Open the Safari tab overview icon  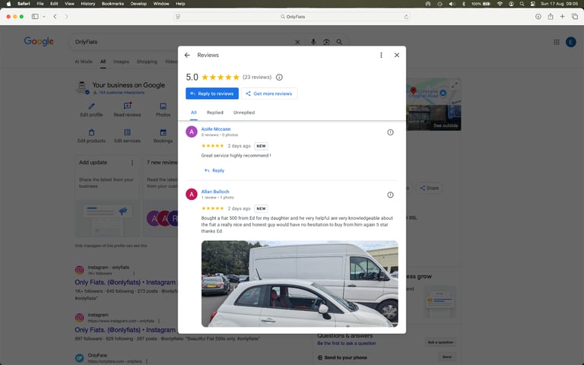click(575, 17)
